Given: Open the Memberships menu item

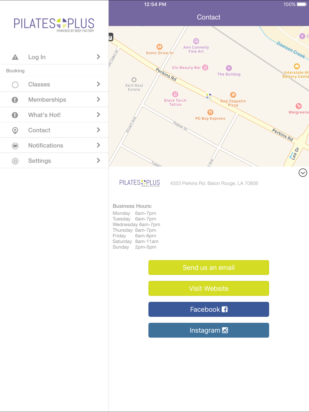Looking at the screenshot, I should (x=54, y=100).
